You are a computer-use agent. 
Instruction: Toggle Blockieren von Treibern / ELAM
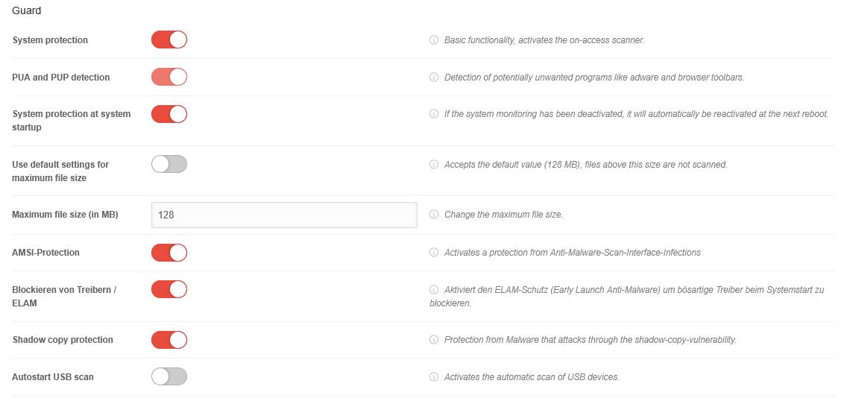click(169, 289)
